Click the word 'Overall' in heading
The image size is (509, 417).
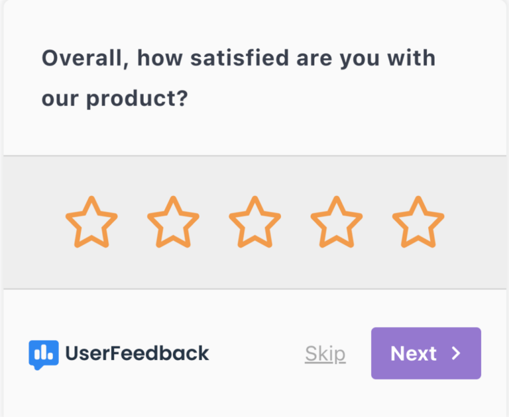84,58
